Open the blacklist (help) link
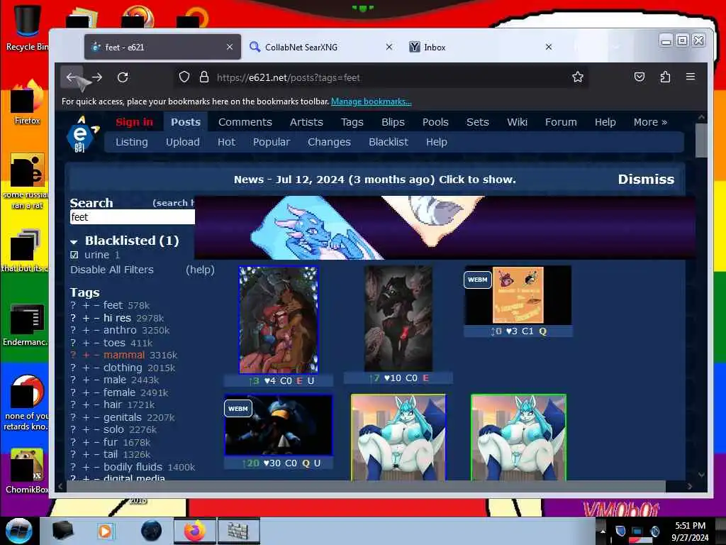The width and height of the screenshot is (726, 545). point(200,270)
